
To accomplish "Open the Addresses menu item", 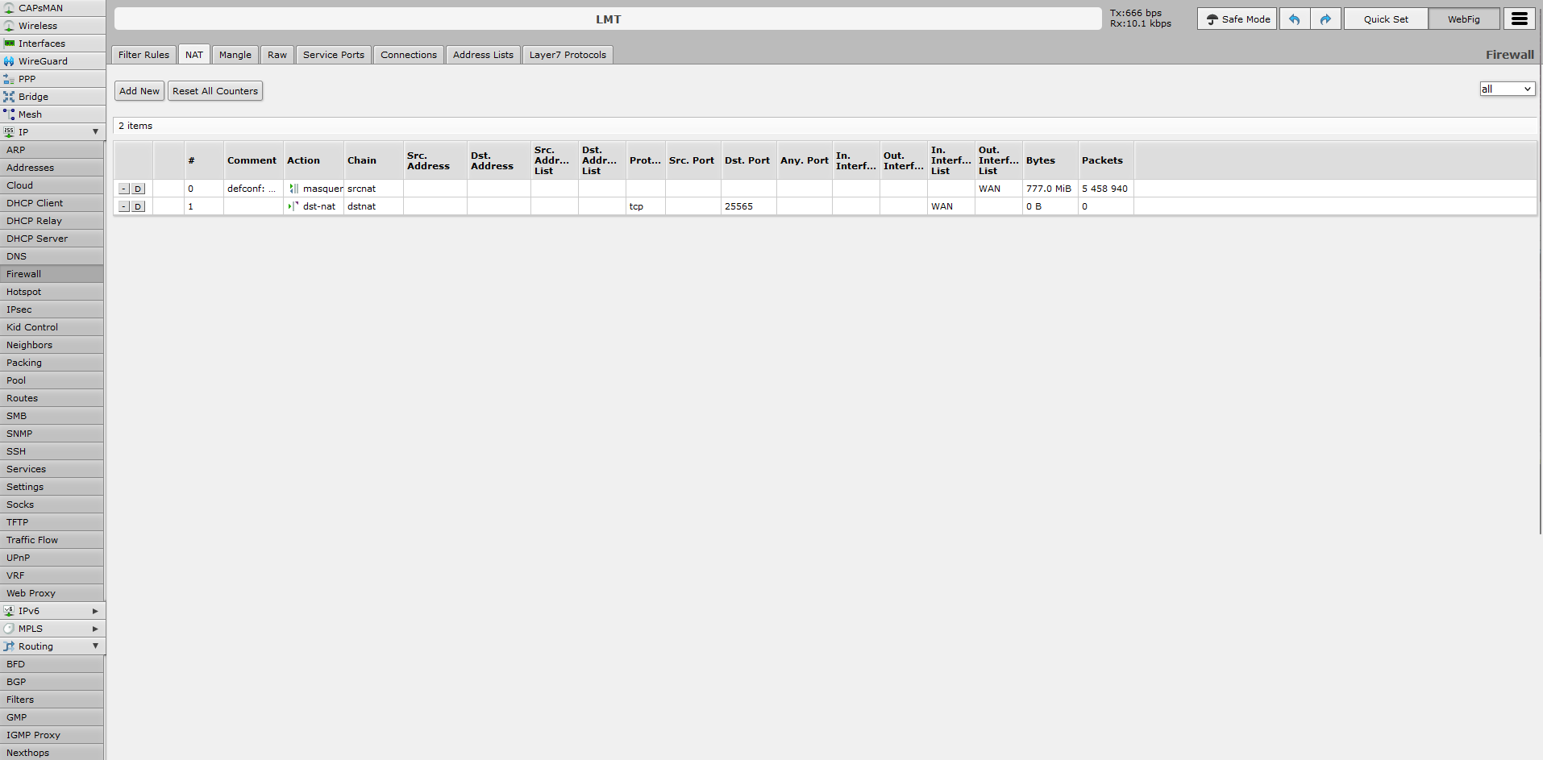I will (x=52, y=168).
